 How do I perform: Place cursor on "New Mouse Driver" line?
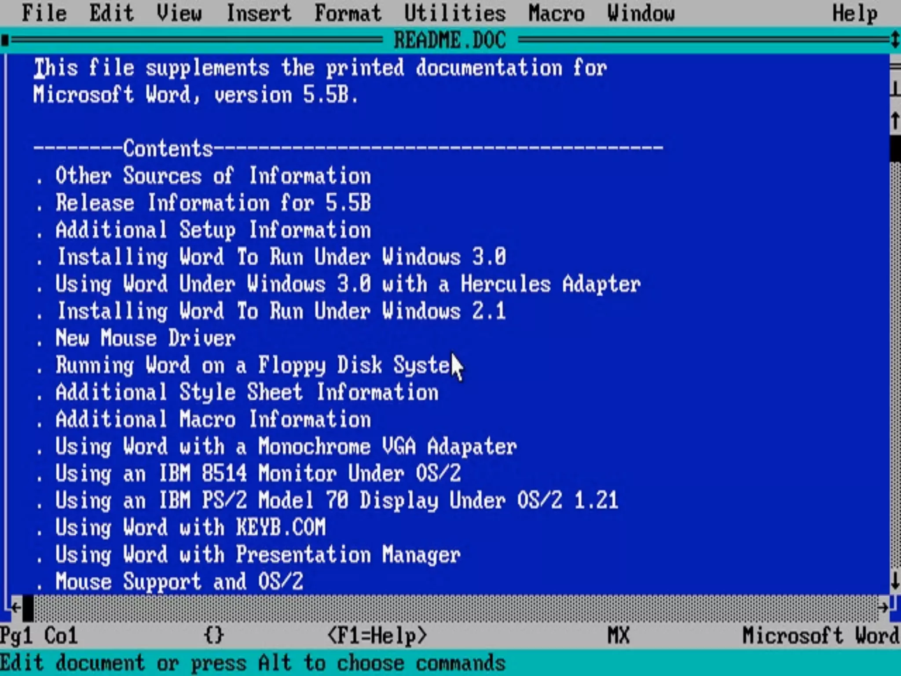(145, 338)
